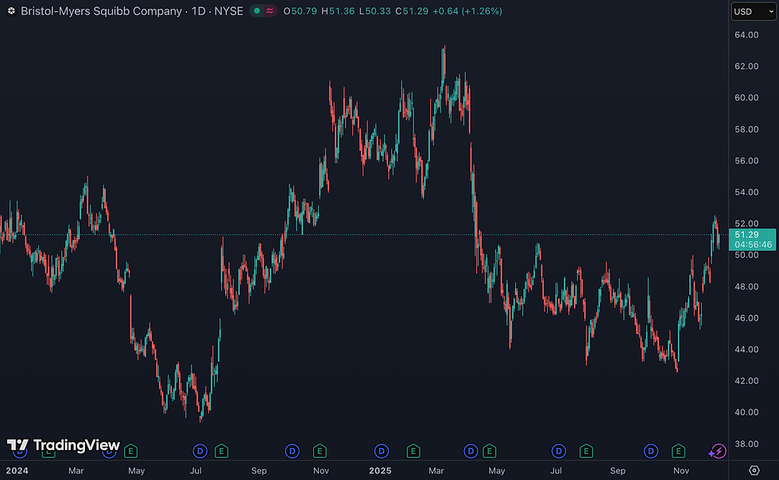The width and height of the screenshot is (779, 480).
Task: Open the earnings E marker above May 2025
Action: coord(490,451)
